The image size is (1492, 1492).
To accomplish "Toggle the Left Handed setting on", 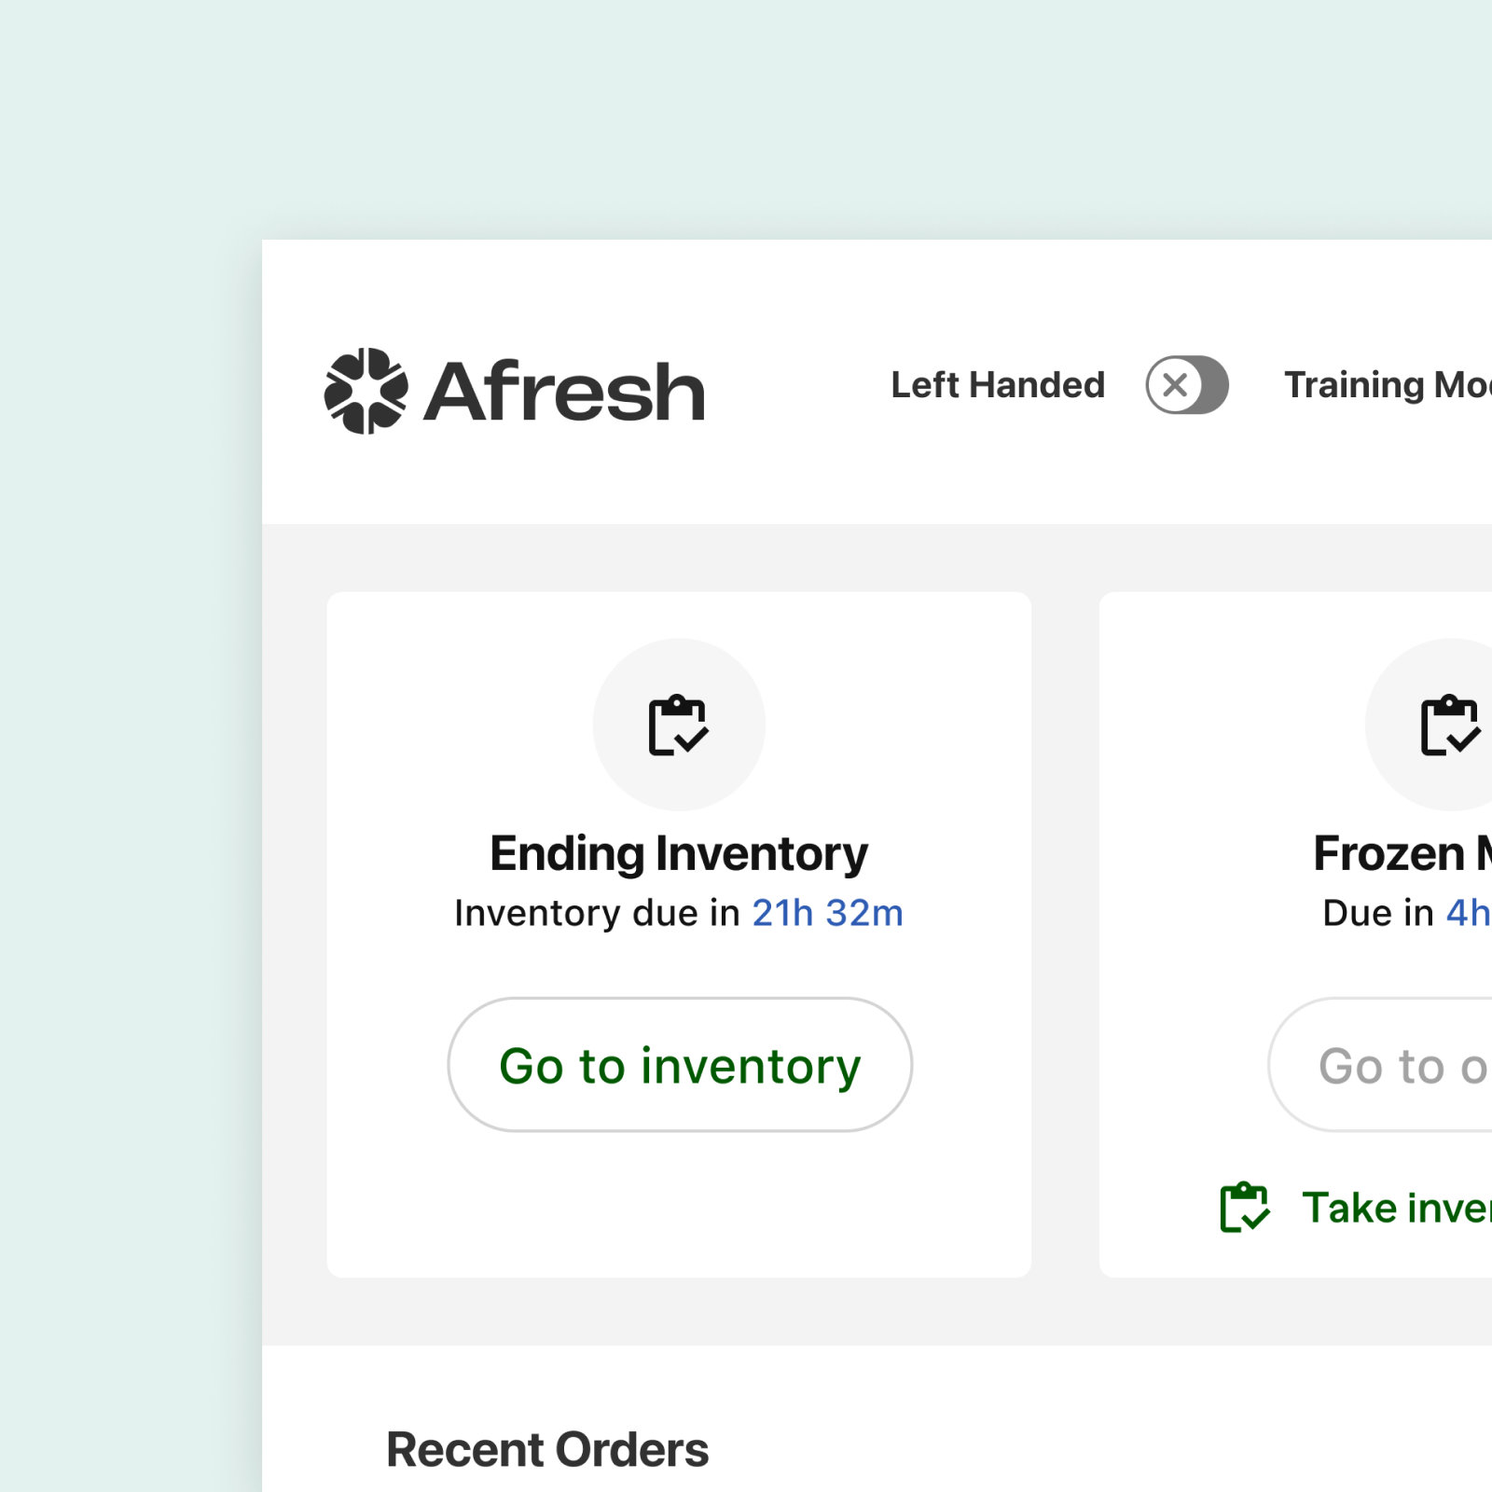I will coord(1186,384).
